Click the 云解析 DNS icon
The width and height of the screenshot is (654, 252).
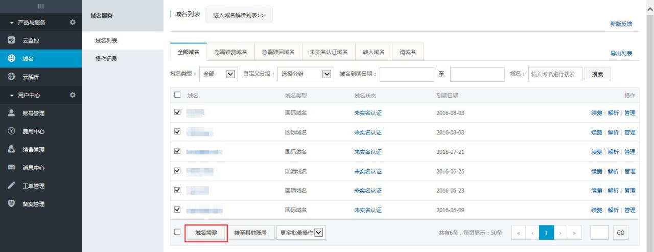click(11, 77)
